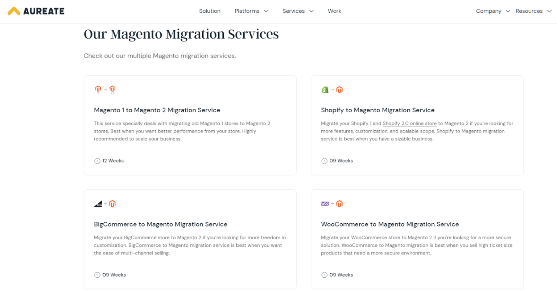Open the Company menu label

tap(488, 11)
